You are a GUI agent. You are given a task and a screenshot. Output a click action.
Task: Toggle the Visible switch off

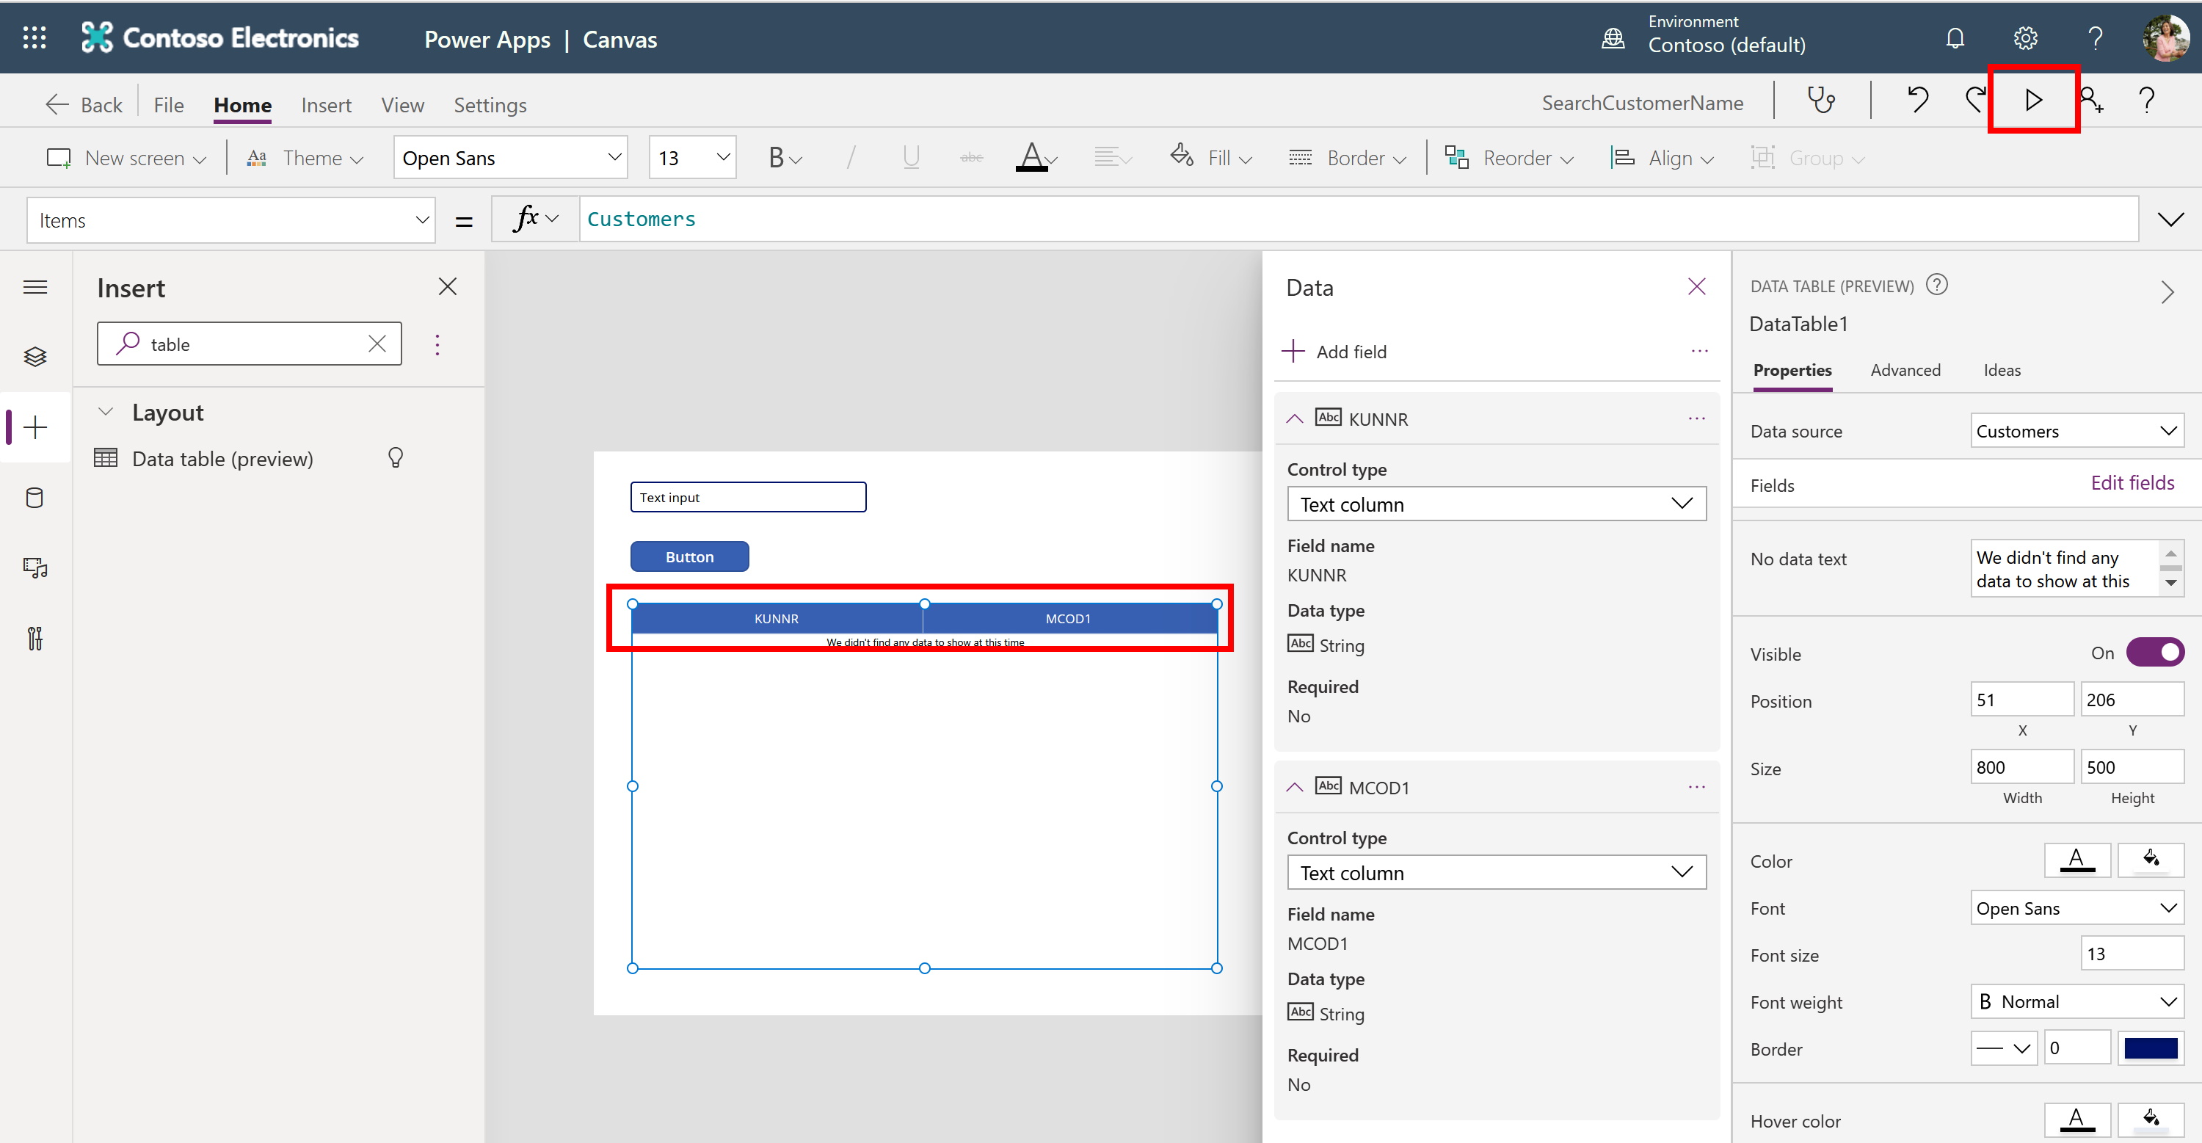(2154, 653)
